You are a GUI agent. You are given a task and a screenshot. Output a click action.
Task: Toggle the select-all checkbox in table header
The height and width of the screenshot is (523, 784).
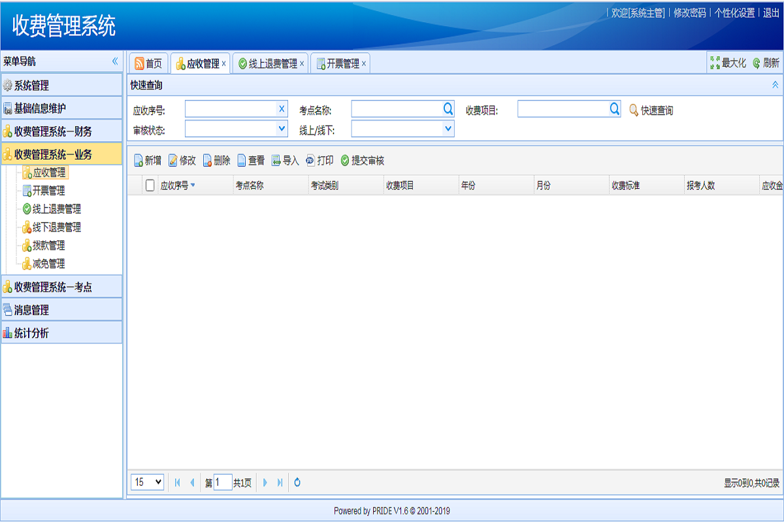click(x=150, y=185)
